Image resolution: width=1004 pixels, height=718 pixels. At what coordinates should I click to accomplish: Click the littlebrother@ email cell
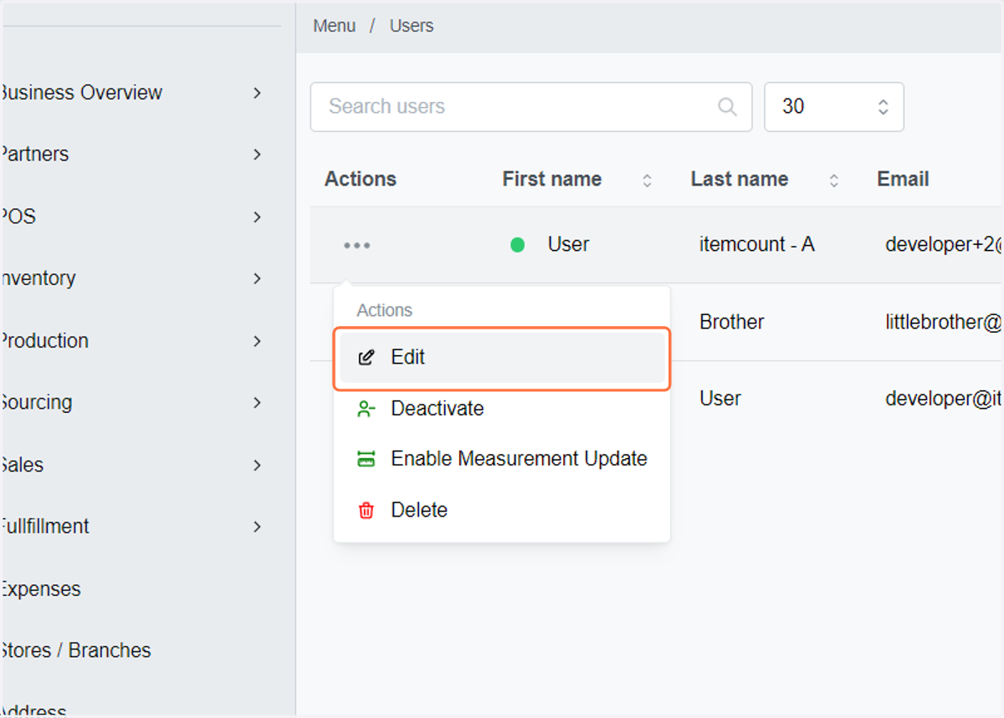click(944, 322)
